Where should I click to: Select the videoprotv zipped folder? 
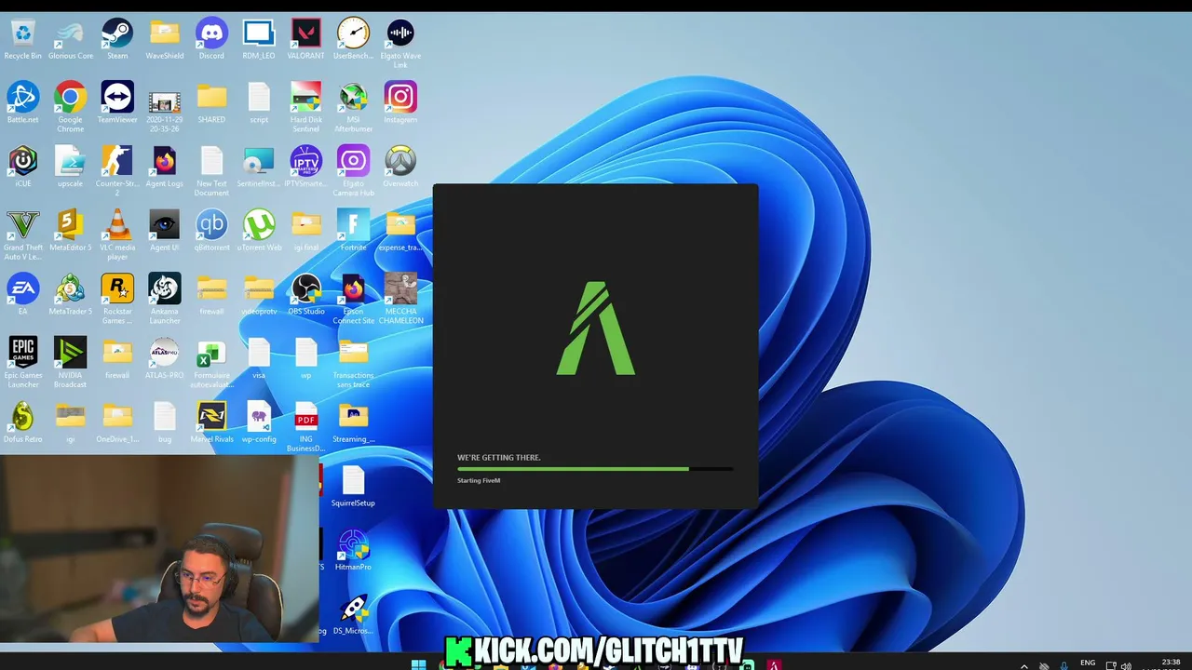pos(259,288)
